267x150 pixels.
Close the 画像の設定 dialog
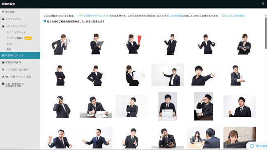click(263, 4)
